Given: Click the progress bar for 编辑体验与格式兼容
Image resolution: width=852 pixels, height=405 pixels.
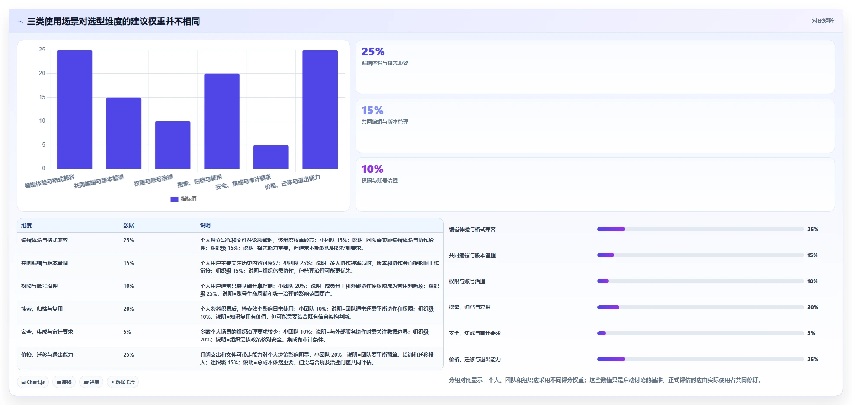Looking at the screenshot, I should click(700, 229).
